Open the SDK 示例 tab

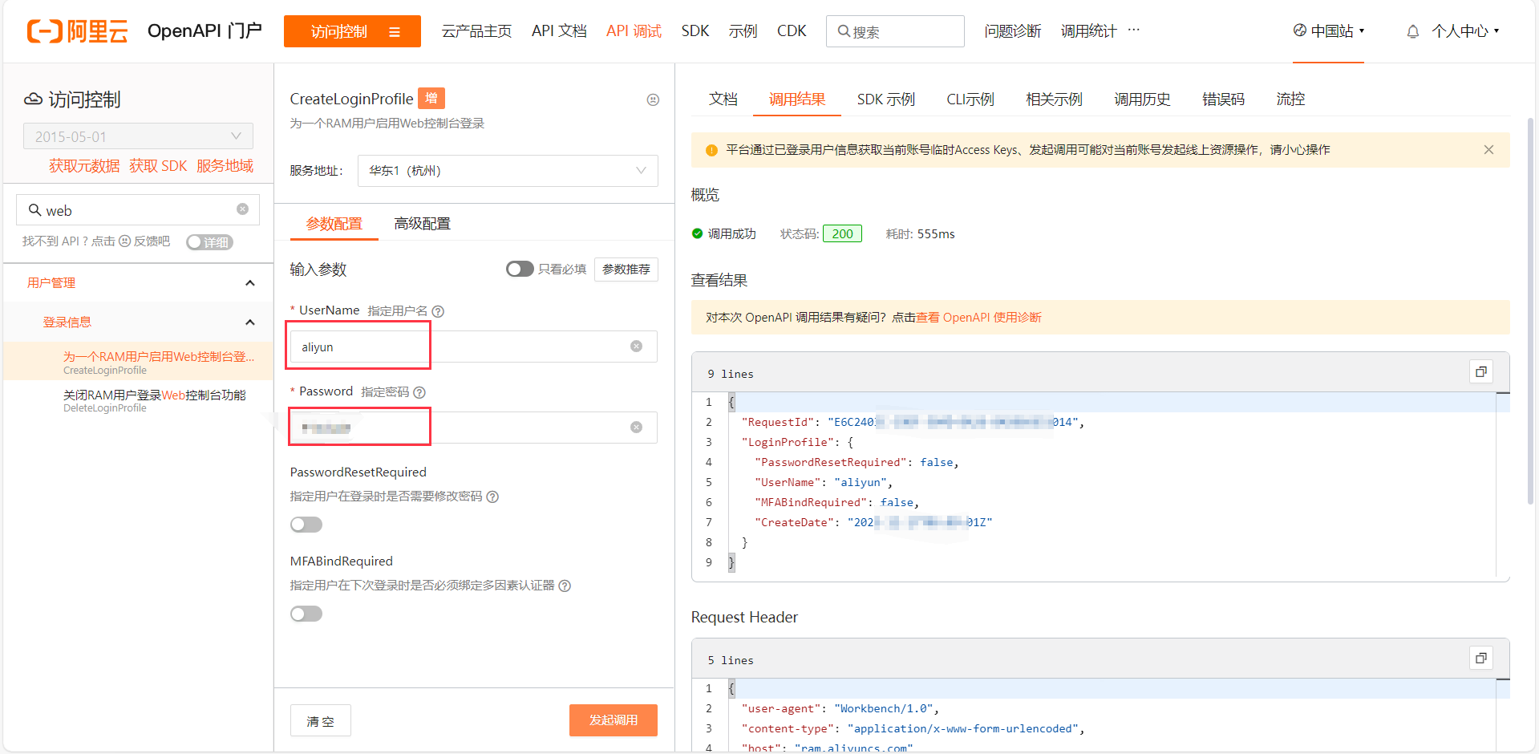point(886,99)
